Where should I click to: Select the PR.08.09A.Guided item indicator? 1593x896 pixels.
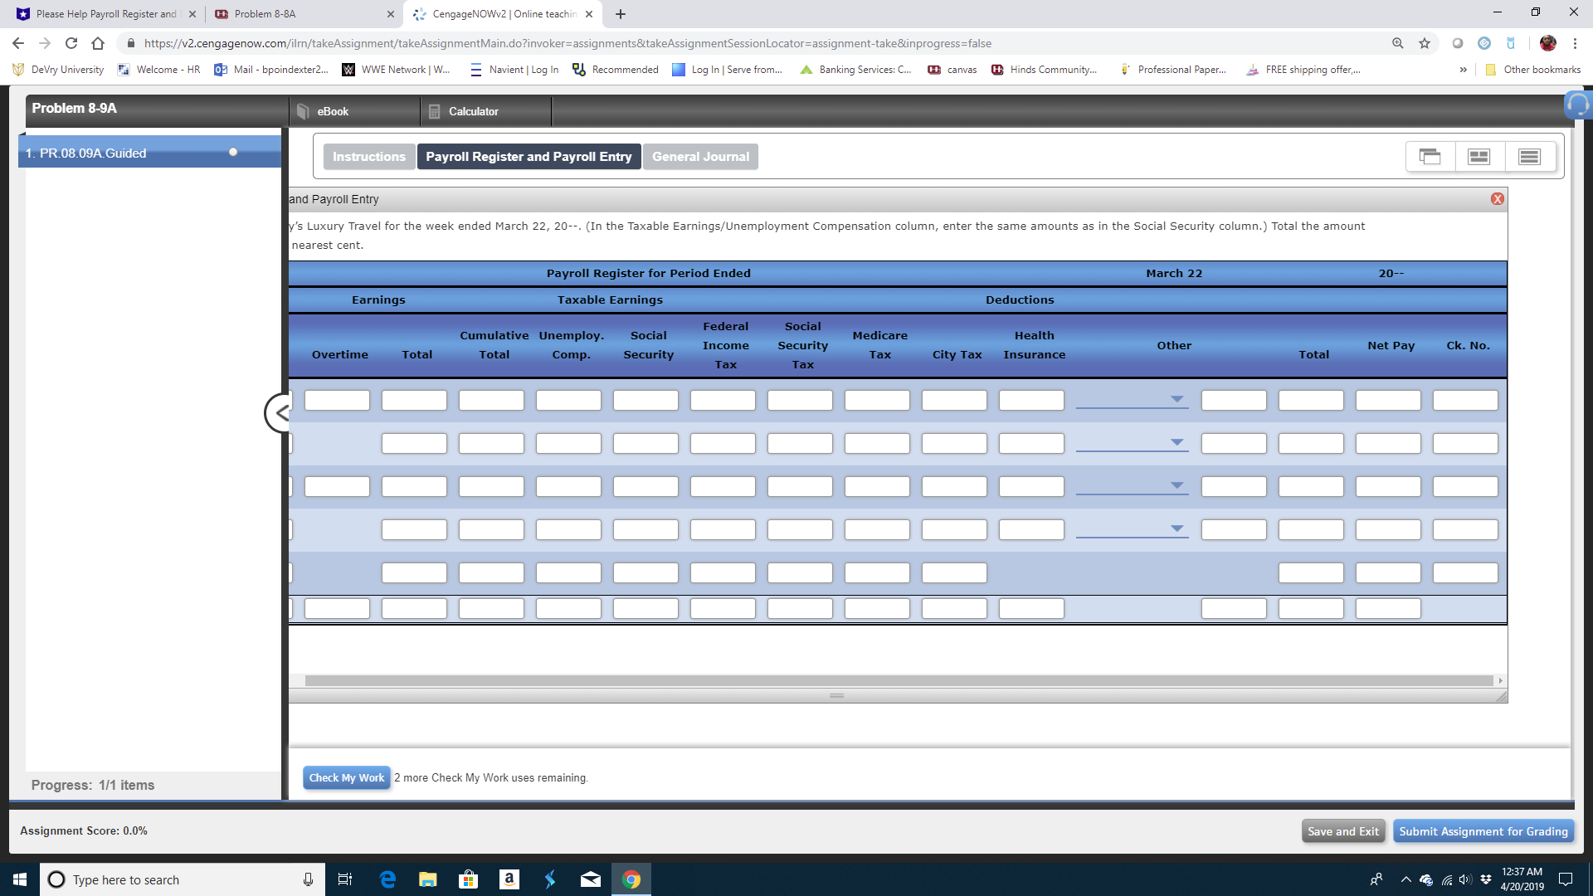point(233,153)
